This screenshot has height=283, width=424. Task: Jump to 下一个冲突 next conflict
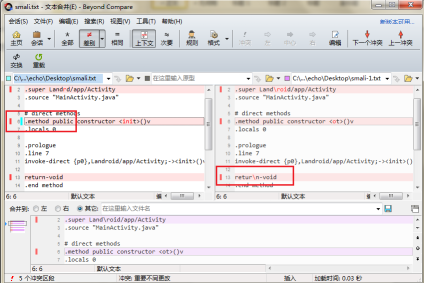coord(367,38)
